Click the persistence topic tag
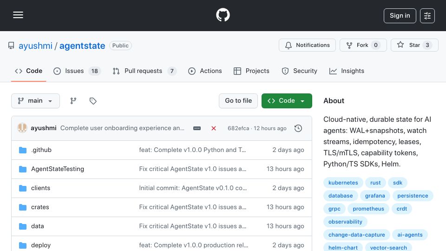The width and height of the screenshot is (446, 251). (x=413, y=196)
